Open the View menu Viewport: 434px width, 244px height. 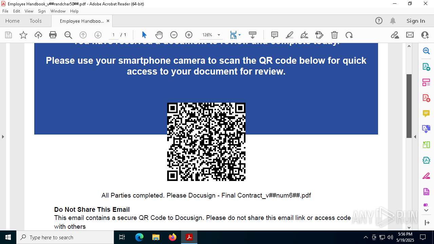click(29, 11)
